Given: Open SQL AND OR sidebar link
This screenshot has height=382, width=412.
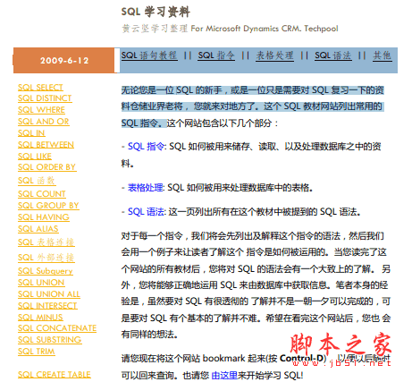Looking at the screenshot, I should (x=44, y=122).
